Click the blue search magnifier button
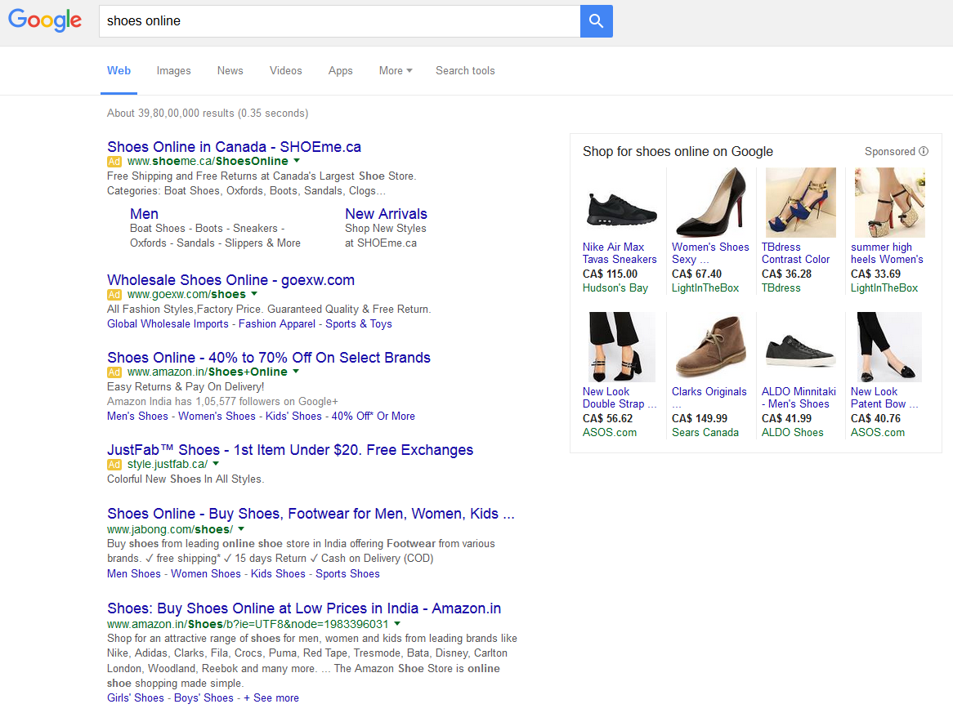Viewport: 953px width, 713px height. [596, 21]
